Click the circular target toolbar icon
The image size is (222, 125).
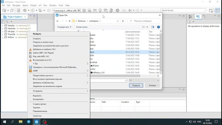pos(117,10)
